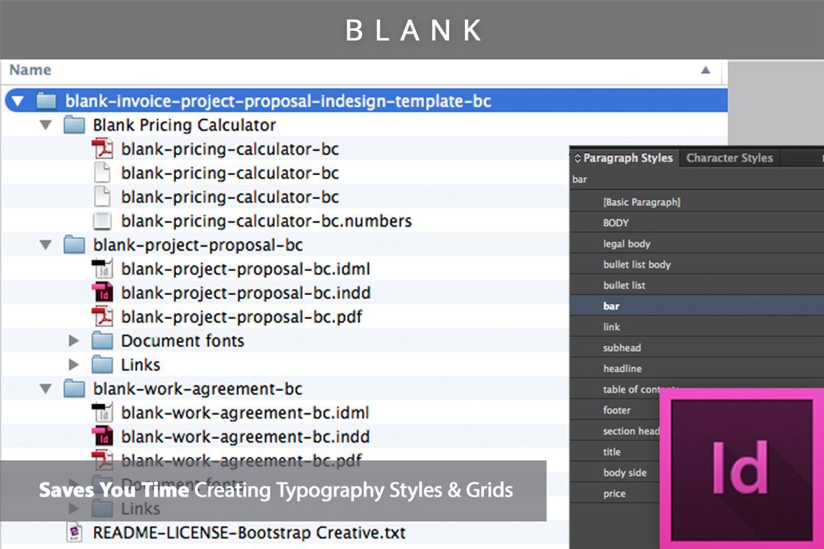
Task: Collapse the Blank Pricing Calculator folder
Action: point(45,126)
